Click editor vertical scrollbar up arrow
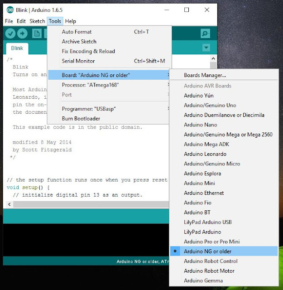Image resolution: width=283 pixels, height=290 pixels. pos(213,58)
